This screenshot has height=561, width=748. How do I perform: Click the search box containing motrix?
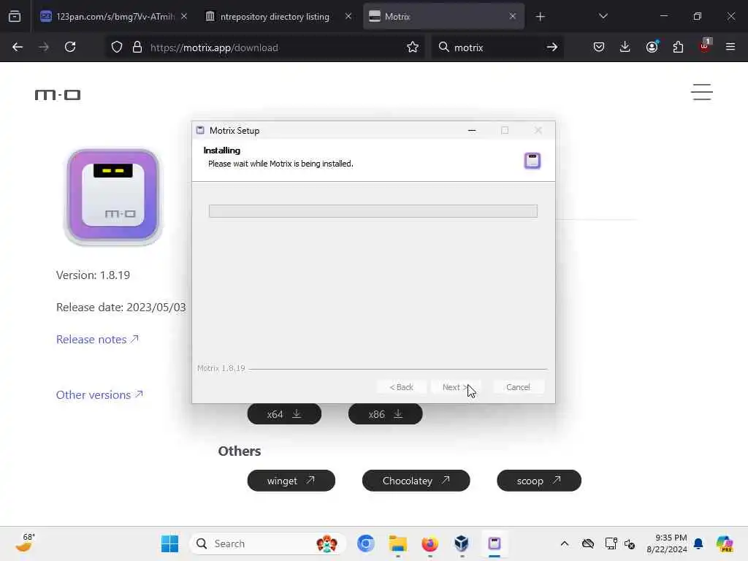[x=496, y=47]
